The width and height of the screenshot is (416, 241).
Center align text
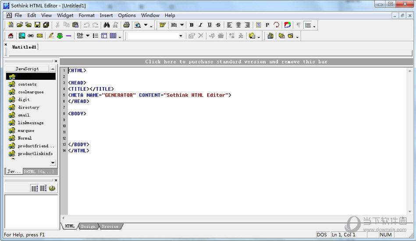[x=238, y=25]
